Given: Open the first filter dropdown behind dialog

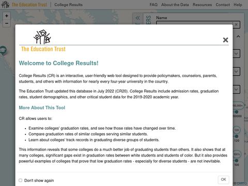Looking at the screenshot, I should (236, 54).
